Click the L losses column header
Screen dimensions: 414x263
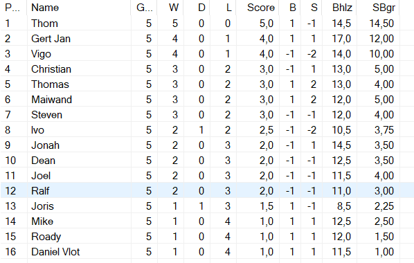point(223,8)
